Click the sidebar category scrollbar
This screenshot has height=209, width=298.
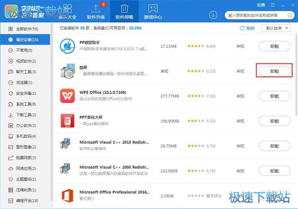[x=52, y=112]
